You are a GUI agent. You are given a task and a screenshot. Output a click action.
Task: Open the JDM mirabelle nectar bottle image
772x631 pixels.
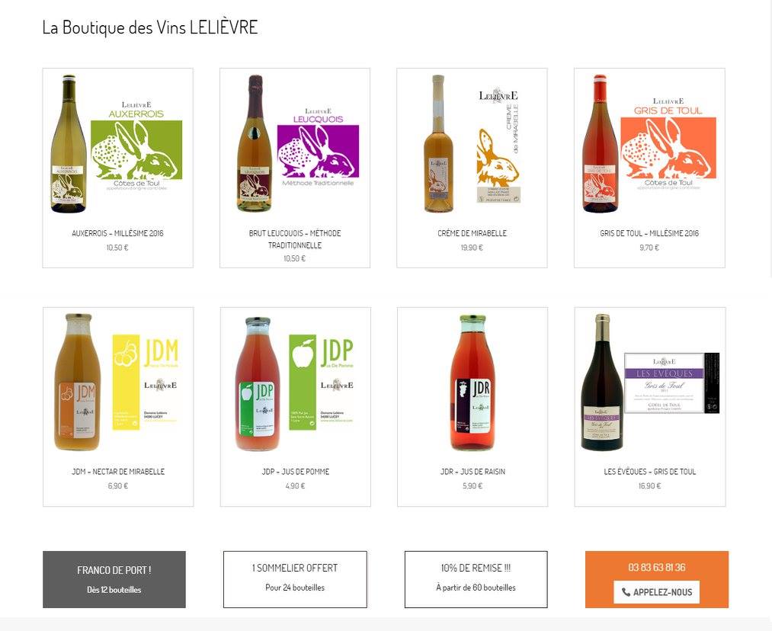[118, 383]
